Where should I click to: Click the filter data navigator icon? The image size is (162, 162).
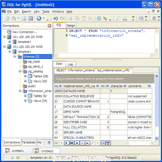108,143
